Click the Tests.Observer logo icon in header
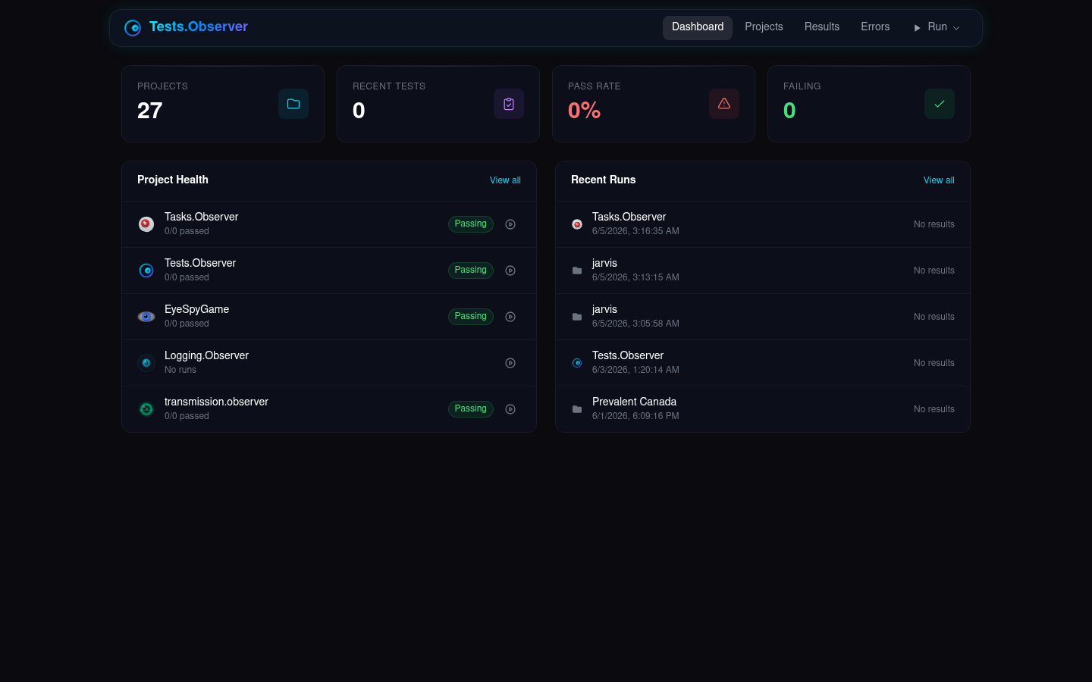The height and width of the screenshot is (682, 1092). click(133, 28)
